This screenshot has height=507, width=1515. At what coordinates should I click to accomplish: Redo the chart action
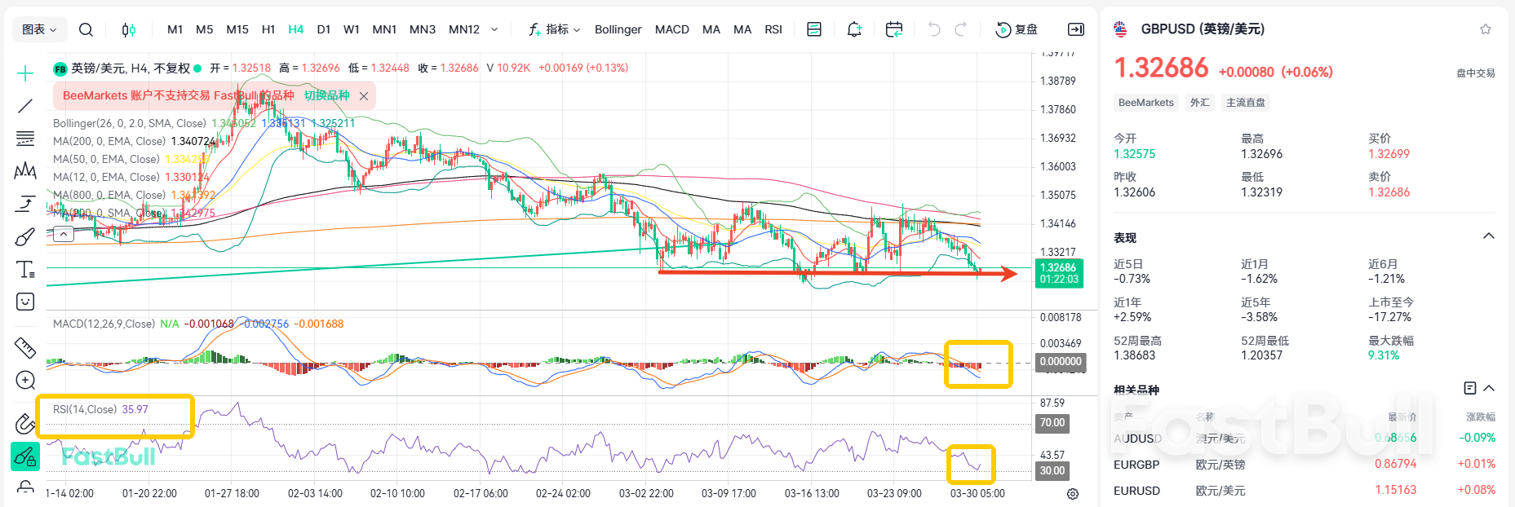pos(961,29)
